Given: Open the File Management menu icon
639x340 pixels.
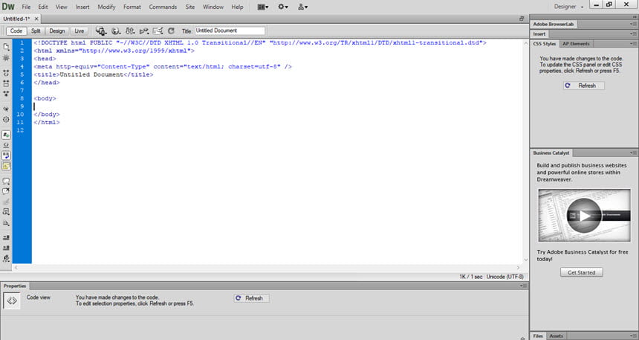Looking at the screenshot, I should pos(130,31).
